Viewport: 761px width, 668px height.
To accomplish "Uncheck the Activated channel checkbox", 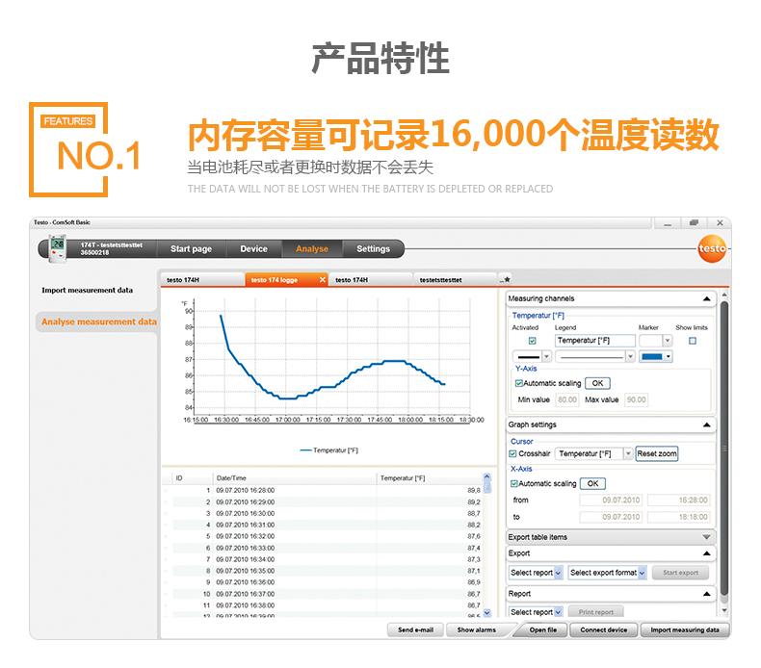I will [532, 341].
